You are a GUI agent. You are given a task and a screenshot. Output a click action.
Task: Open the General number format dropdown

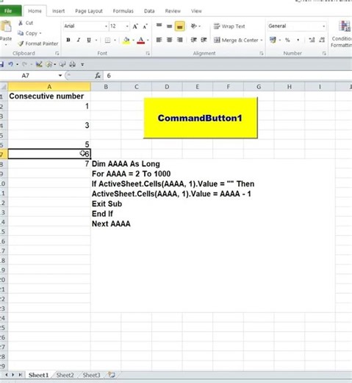coord(324,27)
